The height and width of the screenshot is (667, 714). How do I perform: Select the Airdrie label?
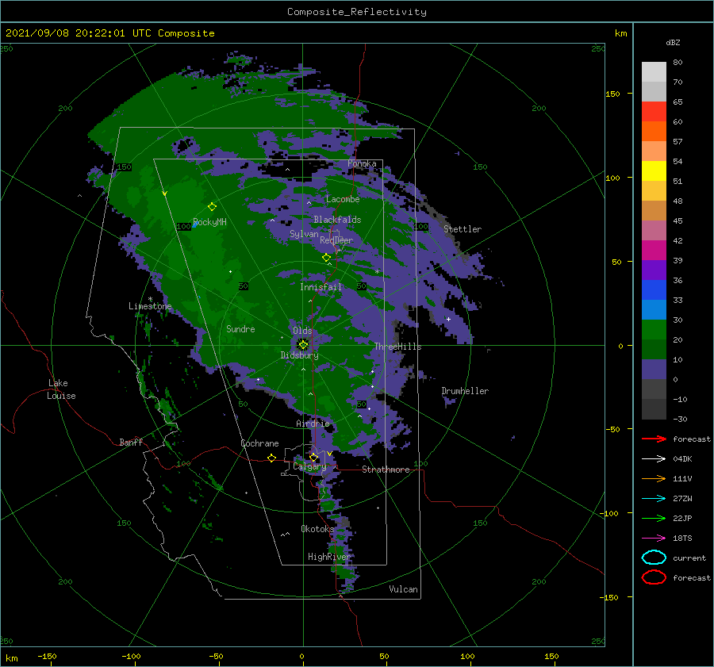pos(313,424)
